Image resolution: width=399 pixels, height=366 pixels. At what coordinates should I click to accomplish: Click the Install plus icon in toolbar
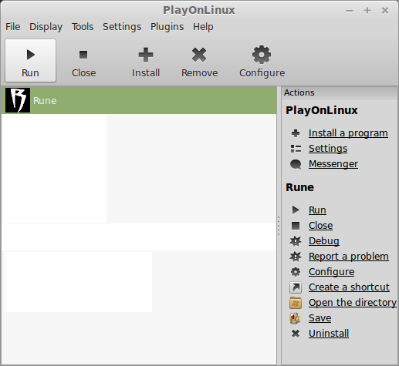pos(146,55)
